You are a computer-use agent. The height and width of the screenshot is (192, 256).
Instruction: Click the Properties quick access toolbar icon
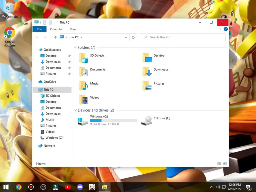pos(44,22)
